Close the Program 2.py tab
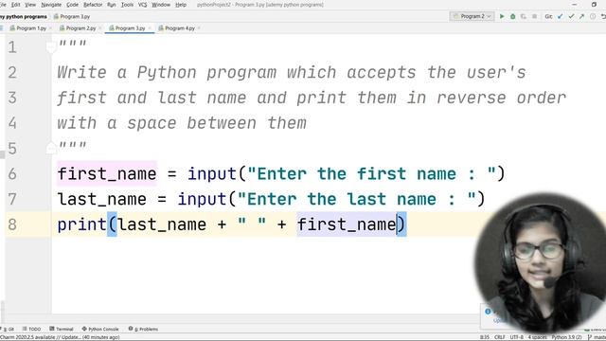 pos(100,28)
